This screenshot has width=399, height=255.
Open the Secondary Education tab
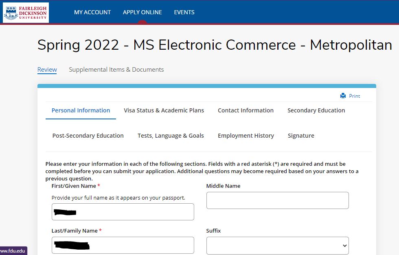316,110
